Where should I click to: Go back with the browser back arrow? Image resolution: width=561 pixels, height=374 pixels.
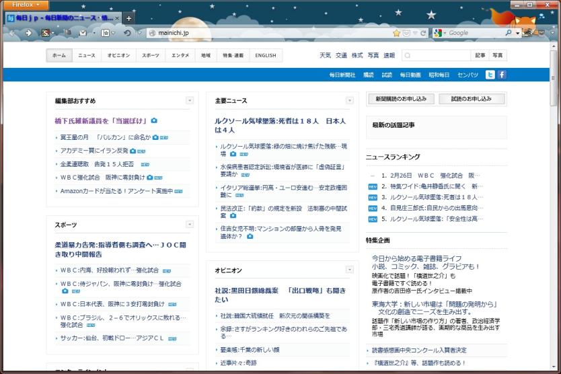(x=12, y=33)
